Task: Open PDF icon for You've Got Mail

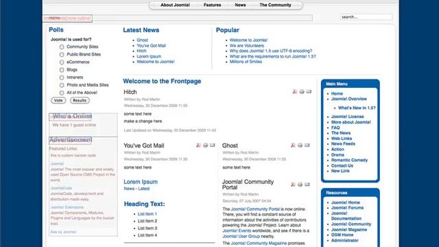Action: (x=198, y=145)
